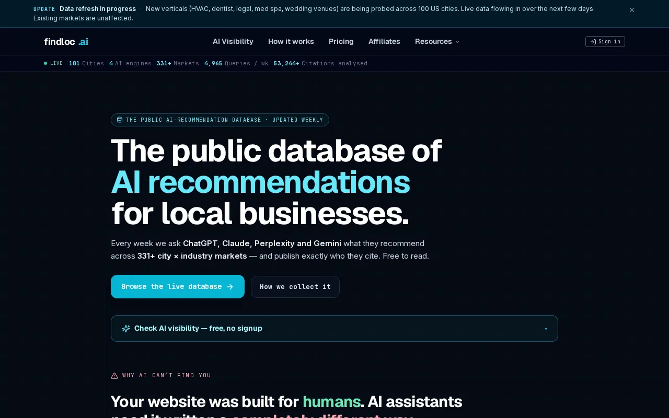Dismiss the update banner with the X icon
The height and width of the screenshot is (418, 669).
point(632,10)
